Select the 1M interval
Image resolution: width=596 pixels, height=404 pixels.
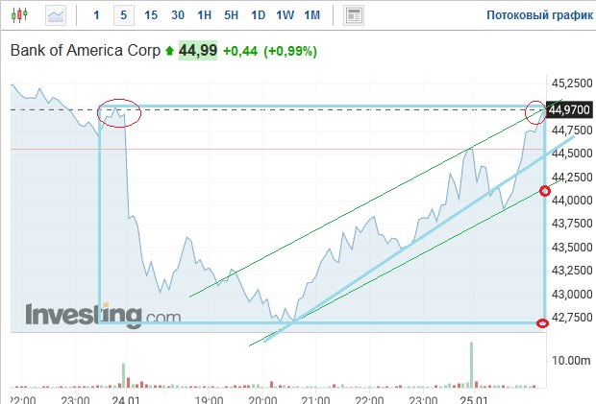click(x=312, y=15)
